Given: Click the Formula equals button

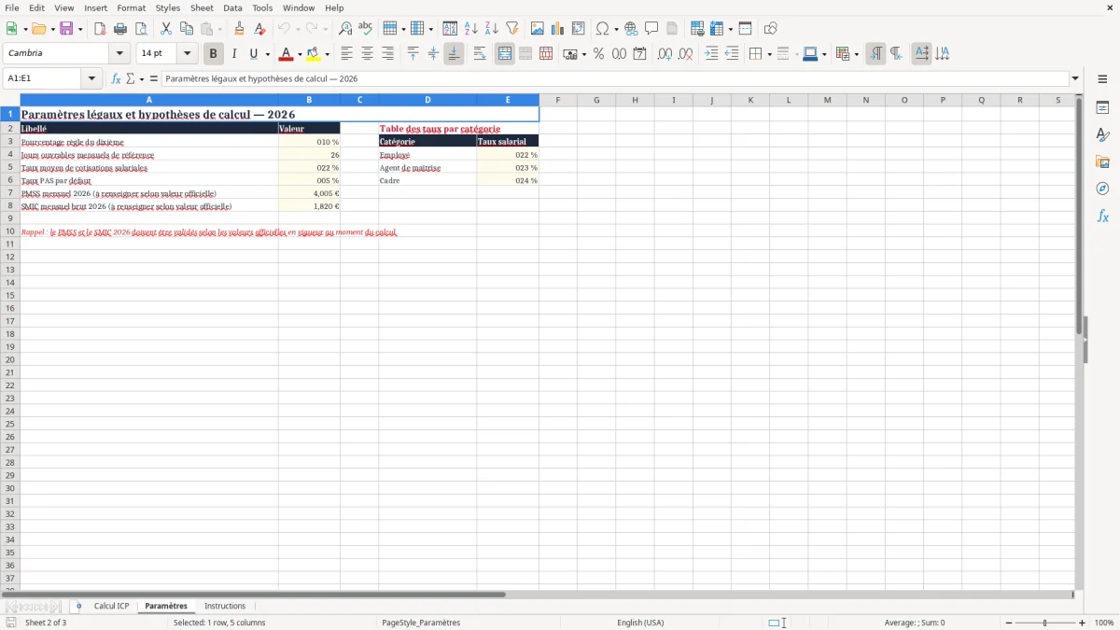Looking at the screenshot, I should 154,78.
